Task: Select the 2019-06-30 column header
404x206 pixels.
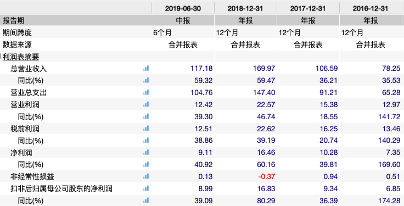Action: click(183, 8)
